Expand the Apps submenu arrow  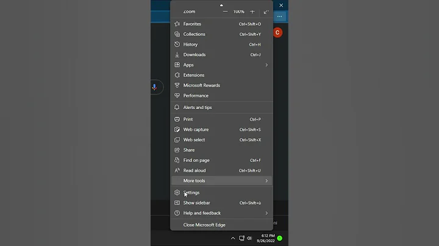(x=266, y=65)
